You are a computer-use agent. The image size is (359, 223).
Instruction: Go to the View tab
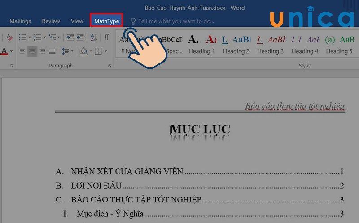[77, 21]
